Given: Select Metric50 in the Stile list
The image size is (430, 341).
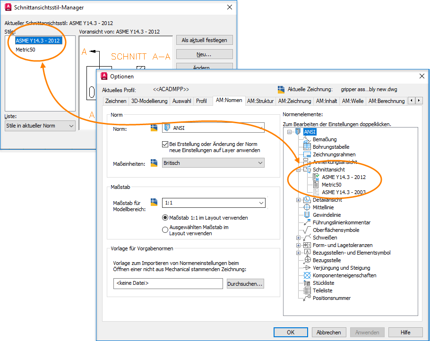Looking at the screenshot, I should (26, 50).
